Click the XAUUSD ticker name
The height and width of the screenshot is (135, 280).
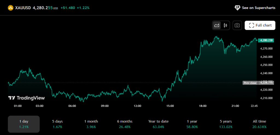[23, 8]
